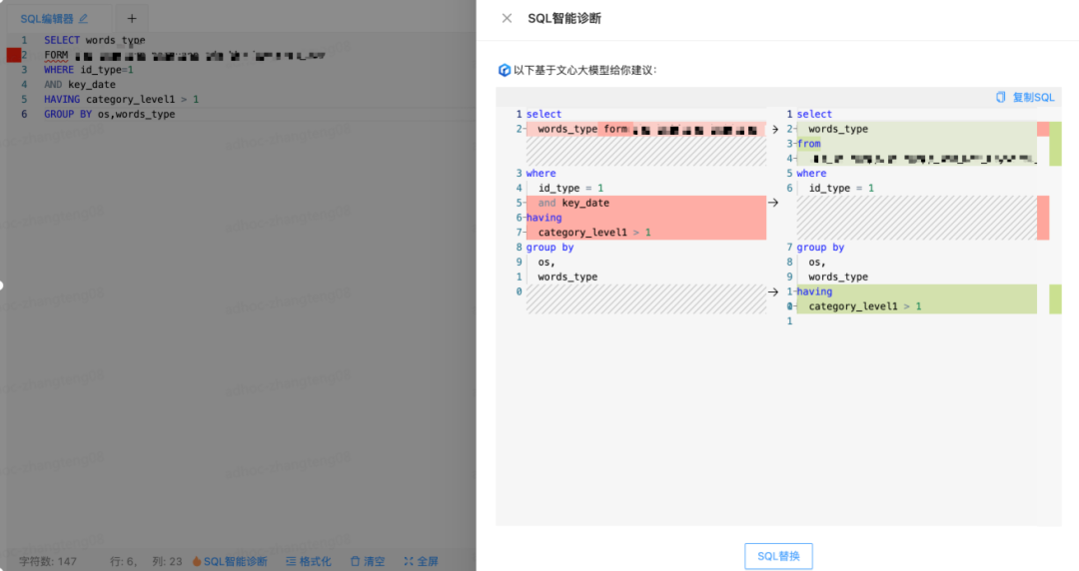1079x571 pixels.
Task: Click the 复制SQL clipboard icon
Action: [x=1000, y=97]
